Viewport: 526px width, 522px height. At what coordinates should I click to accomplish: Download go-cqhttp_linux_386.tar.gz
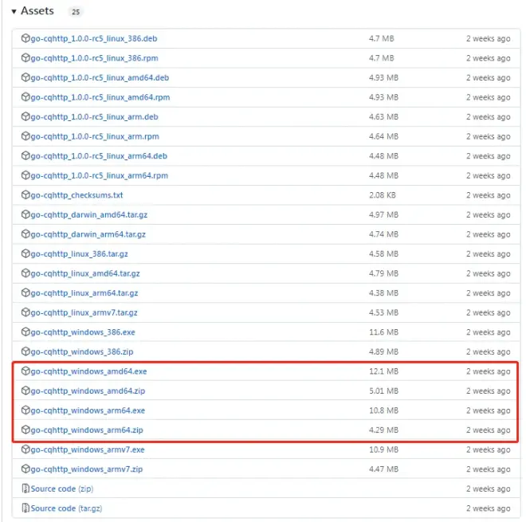[x=79, y=253]
